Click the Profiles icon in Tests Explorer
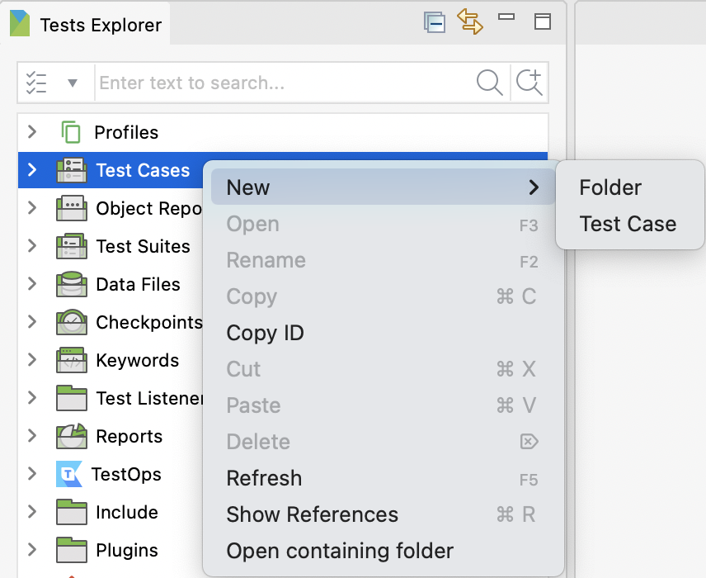The height and width of the screenshot is (578, 706). click(70, 132)
